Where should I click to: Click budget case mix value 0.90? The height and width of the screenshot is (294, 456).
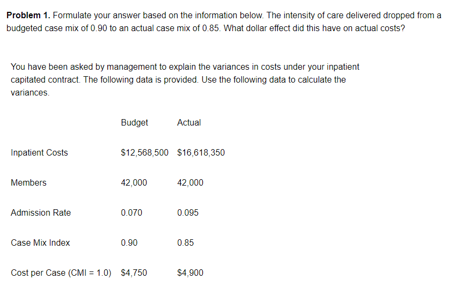(129, 242)
